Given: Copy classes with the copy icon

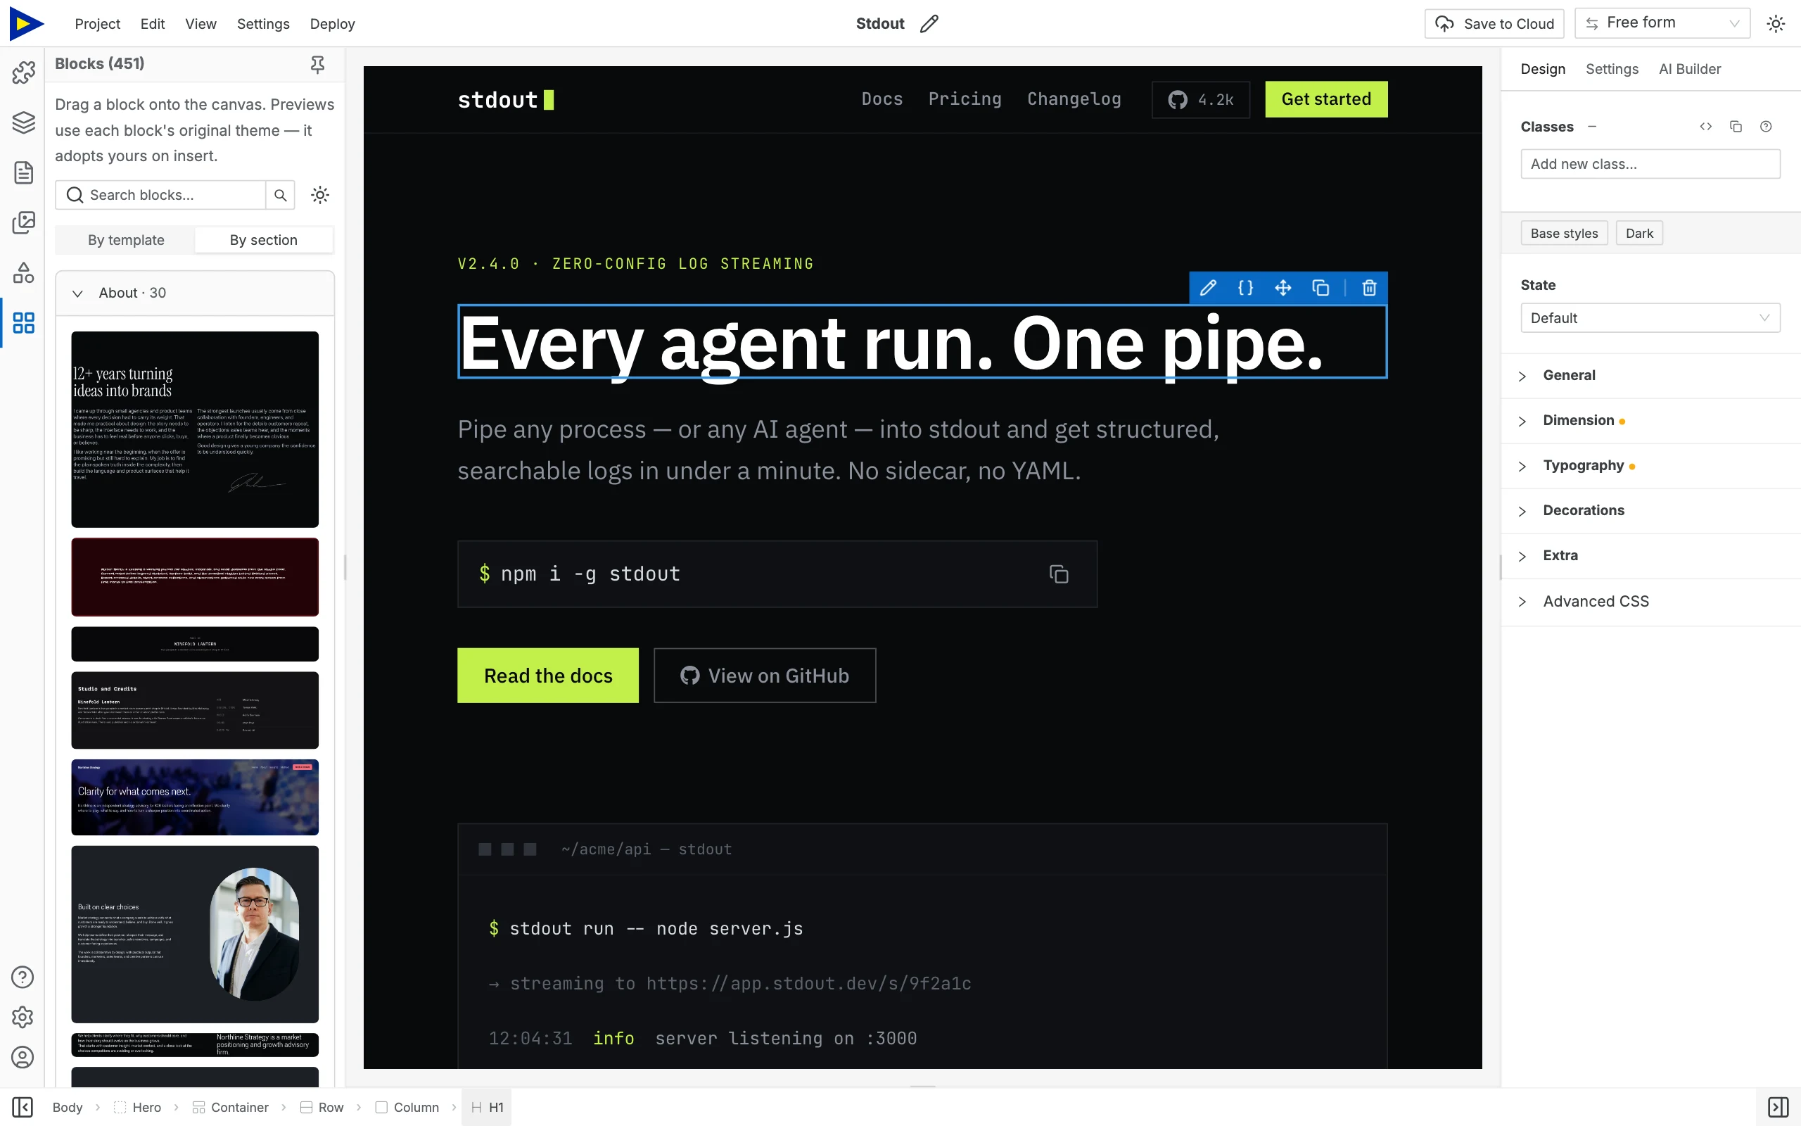Looking at the screenshot, I should 1736,127.
